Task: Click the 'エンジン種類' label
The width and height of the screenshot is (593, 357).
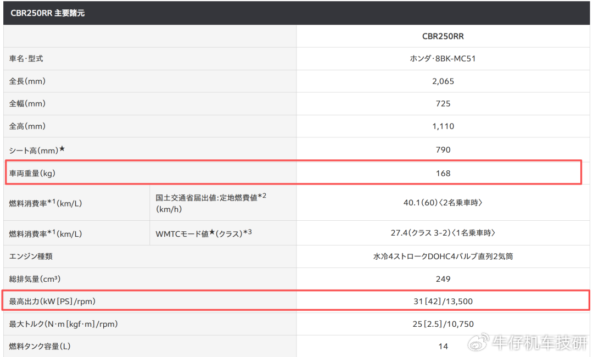Action: [x=31, y=256]
